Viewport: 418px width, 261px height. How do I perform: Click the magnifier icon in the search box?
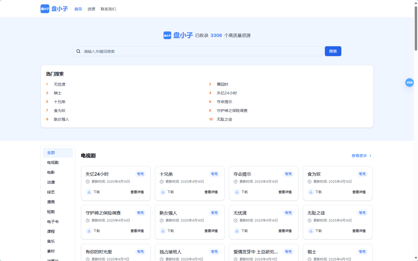point(78,51)
